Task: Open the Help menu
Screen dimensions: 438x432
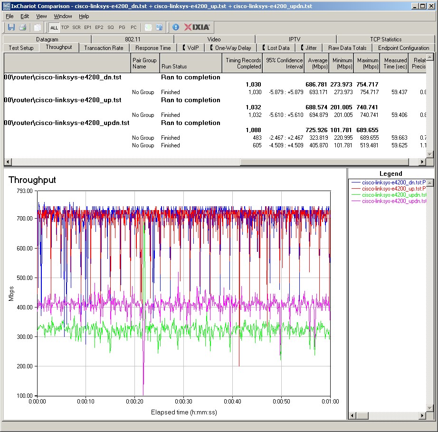Action: pyautogui.click(x=84, y=16)
